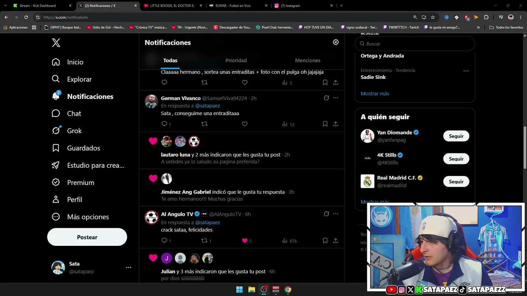Repost Al Angulo TV's reply

click(204, 240)
